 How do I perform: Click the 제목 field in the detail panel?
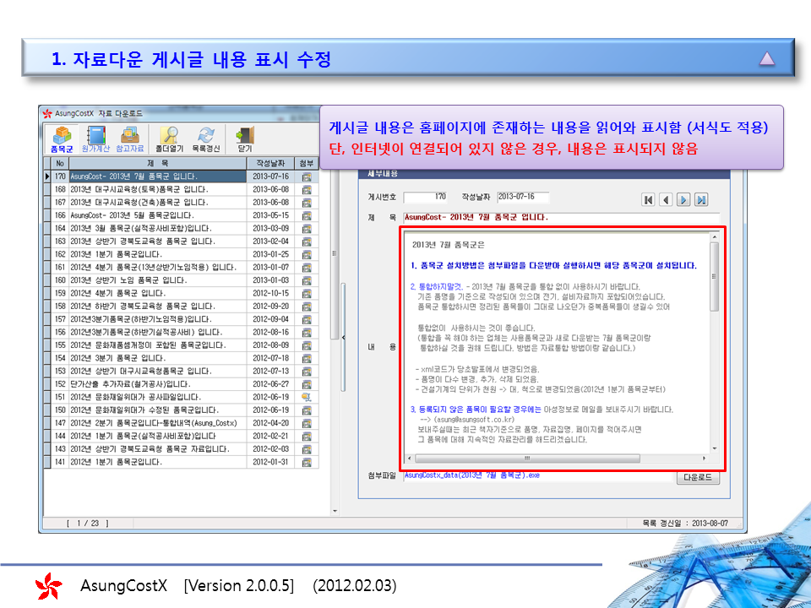(x=561, y=218)
